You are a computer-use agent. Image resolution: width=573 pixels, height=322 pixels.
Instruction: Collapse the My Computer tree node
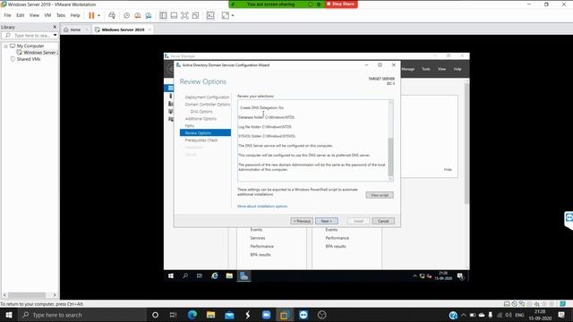click(5, 46)
